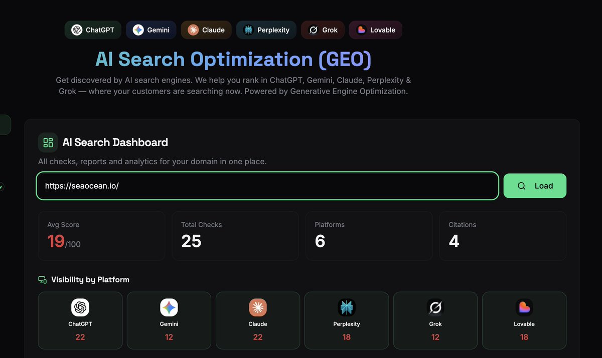Select the Gemini badge label at top

(x=158, y=30)
